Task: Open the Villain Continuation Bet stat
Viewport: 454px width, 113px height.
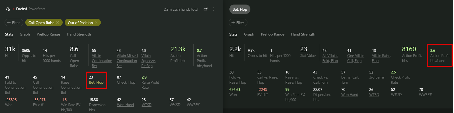Action: [x=102, y=61]
